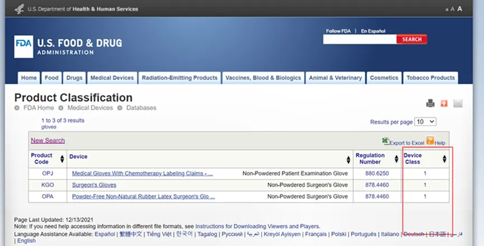
Task: Click the Polski language link
Action: click(x=339, y=234)
